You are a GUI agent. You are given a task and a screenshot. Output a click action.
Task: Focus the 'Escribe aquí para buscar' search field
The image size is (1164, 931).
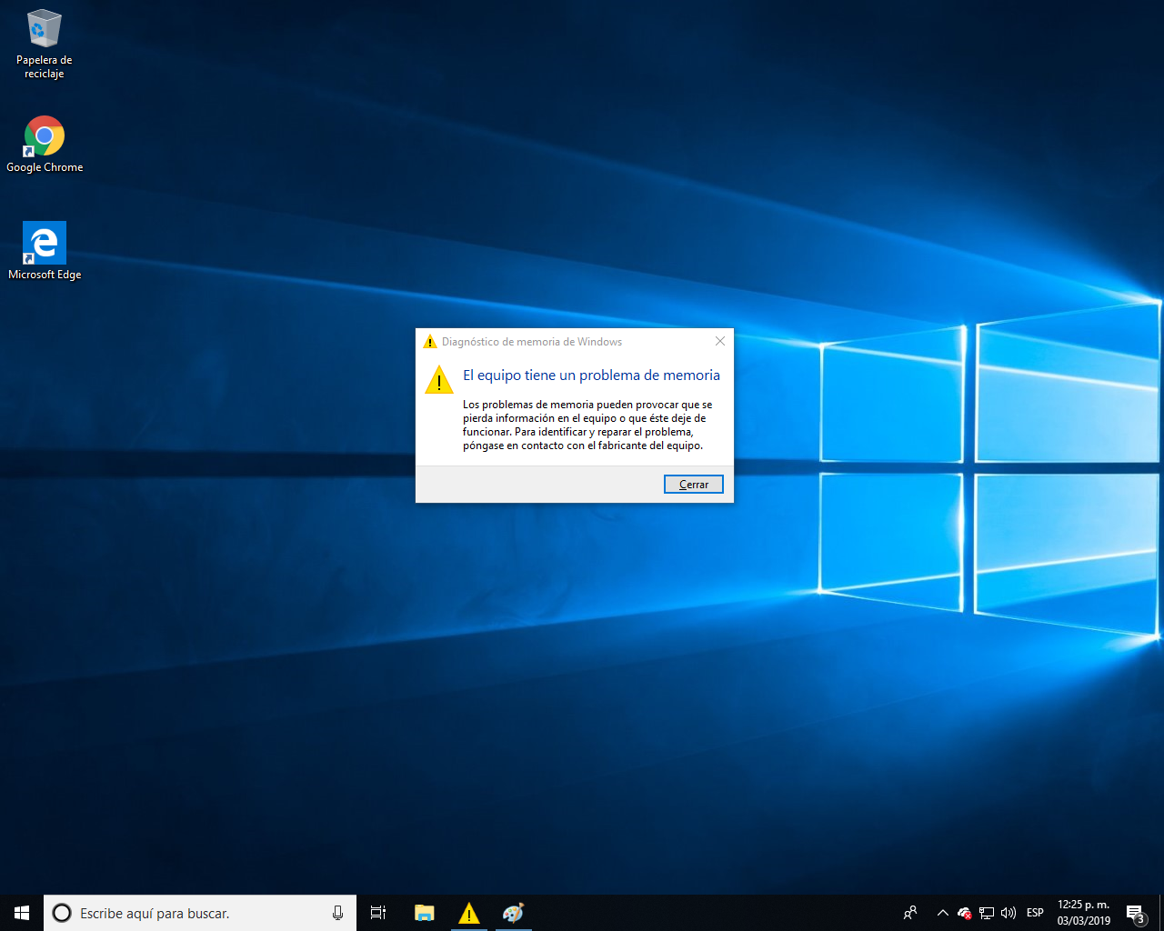(200, 913)
